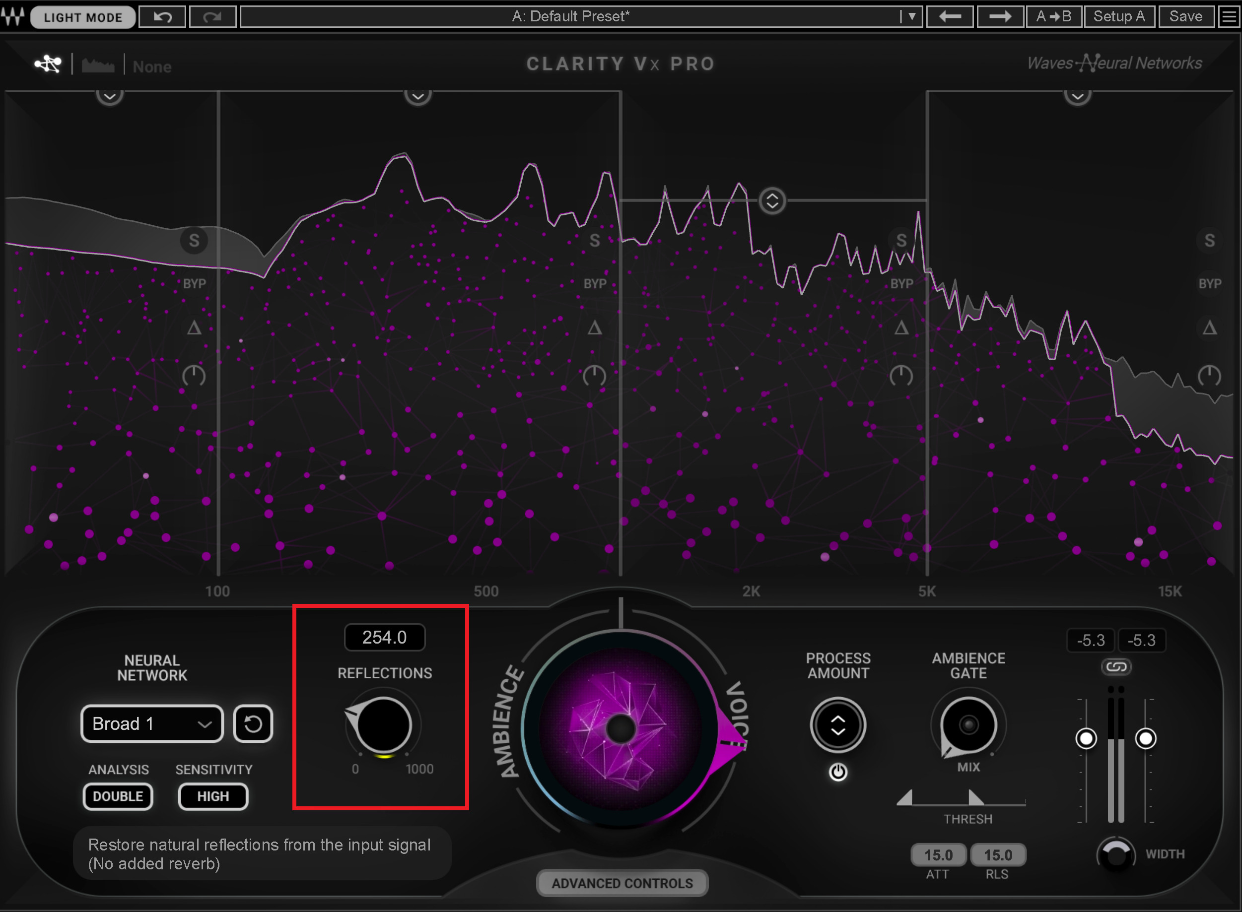Click the third band level handle
The image size is (1242, 912).
tap(772, 201)
